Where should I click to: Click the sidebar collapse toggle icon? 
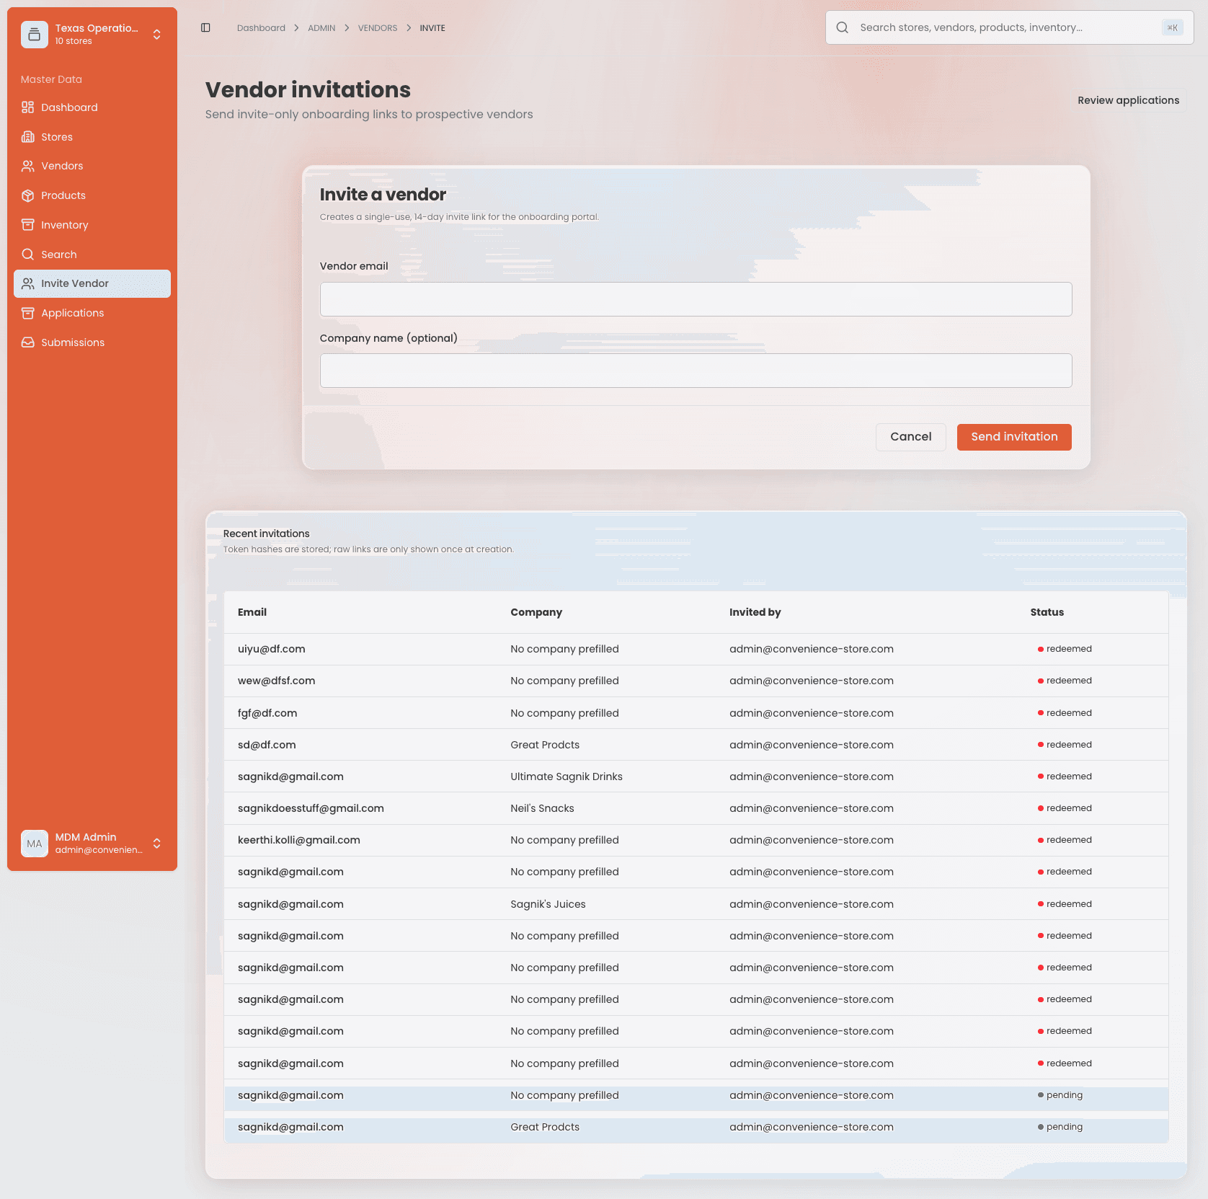coord(205,28)
